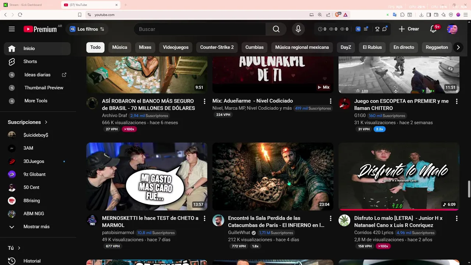Viewport: 471px width, 265px height.
Task: Toggle browser sidebar panel icon
Action: 429,15
